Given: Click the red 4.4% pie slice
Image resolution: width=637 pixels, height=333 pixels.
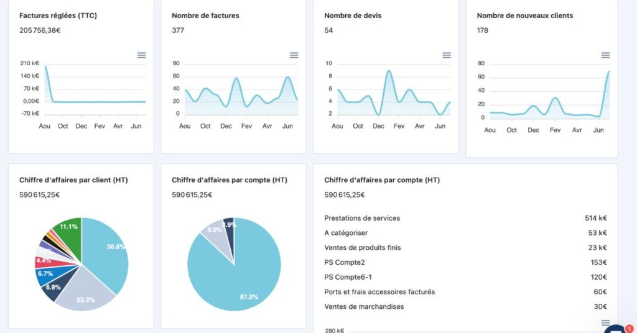Looking at the screenshot, I should tap(44, 261).
